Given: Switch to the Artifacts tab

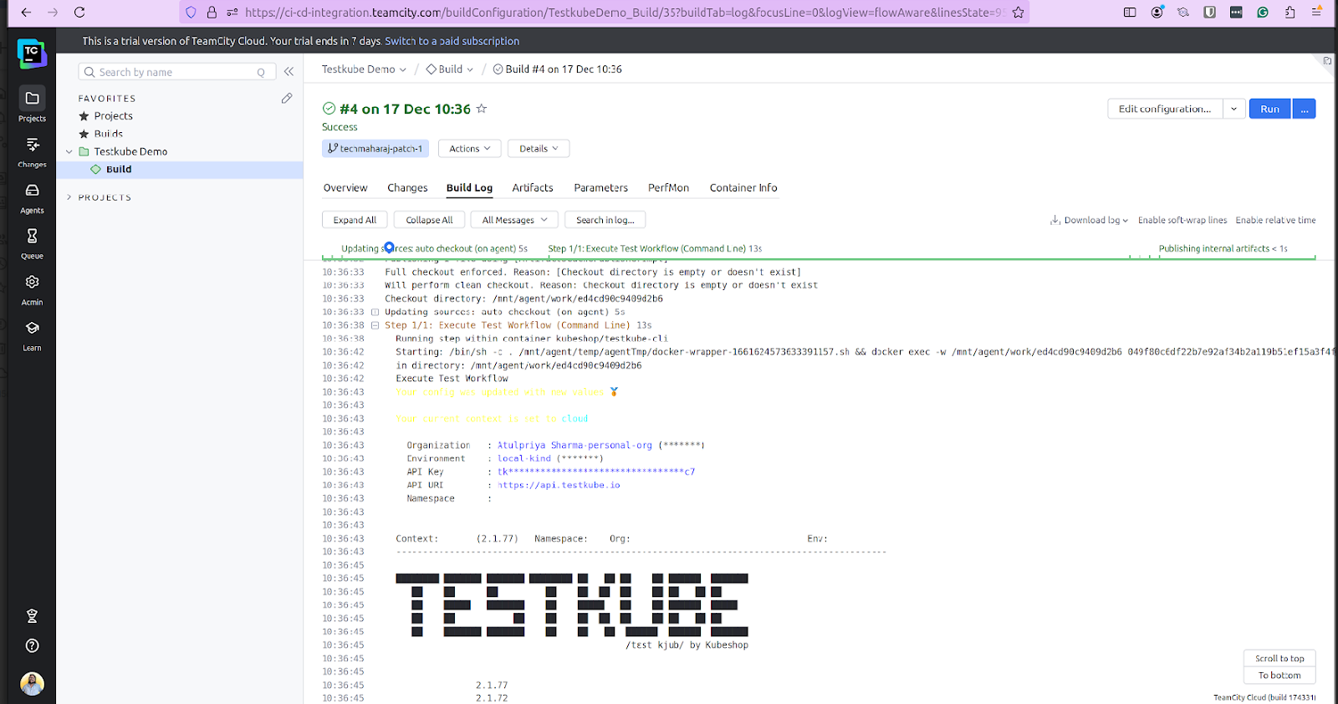Looking at the screenshot, I should [x=533, y=188].
